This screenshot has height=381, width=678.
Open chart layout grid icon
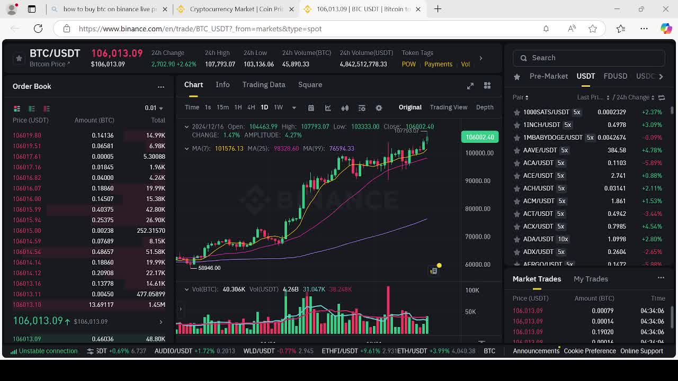(x=487, y=86)
